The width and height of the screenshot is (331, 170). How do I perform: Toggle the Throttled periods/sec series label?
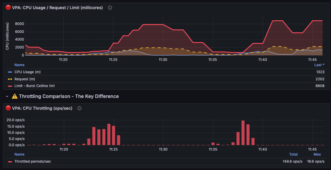[33, 161]
